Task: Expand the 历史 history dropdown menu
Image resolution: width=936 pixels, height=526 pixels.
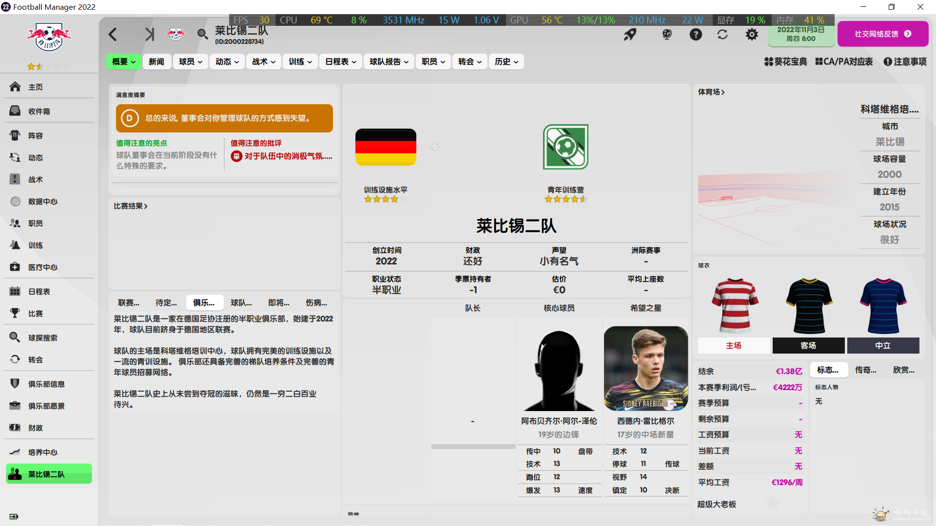Action: click(x=507, y=61)
